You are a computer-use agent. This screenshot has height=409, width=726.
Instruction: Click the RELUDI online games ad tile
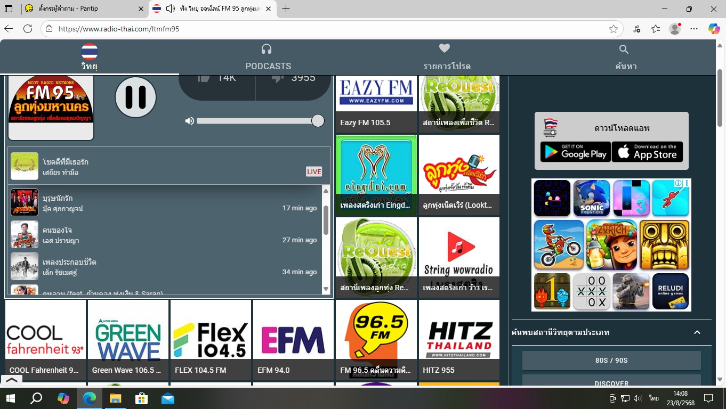tap(671, 291)
